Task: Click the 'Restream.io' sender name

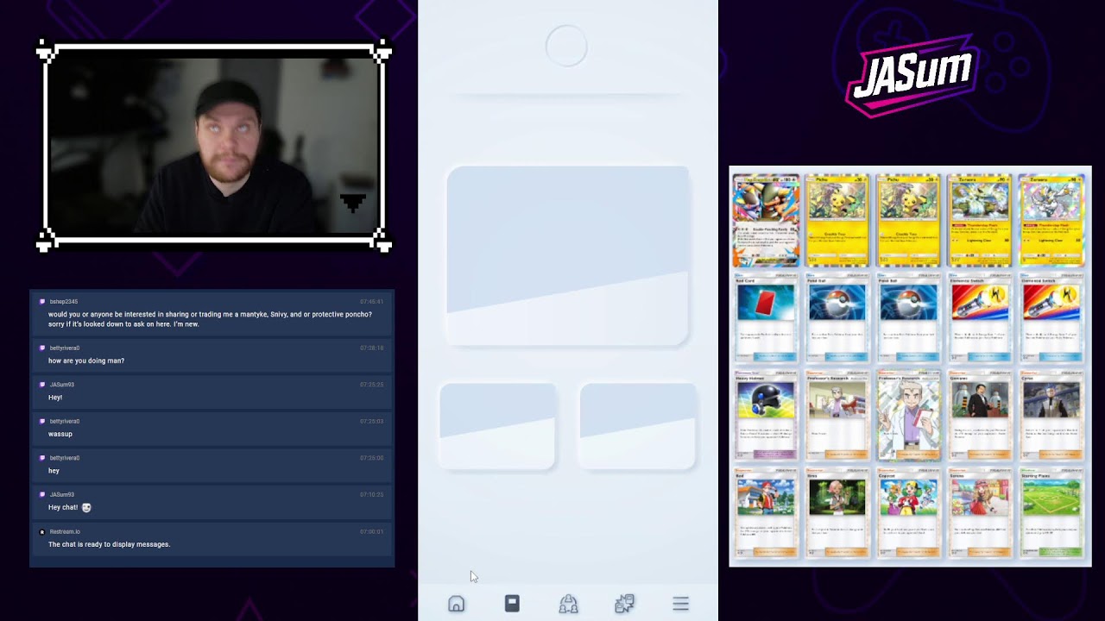Action: pos(65,532)
